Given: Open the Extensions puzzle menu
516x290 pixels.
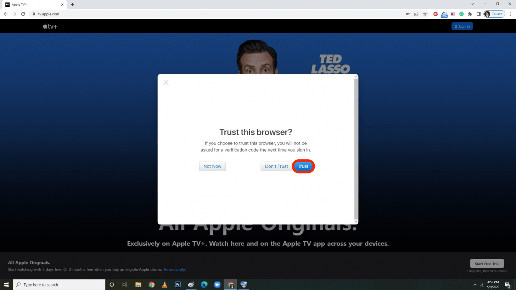Looking at the screenshot, I should tap(470, 14).
